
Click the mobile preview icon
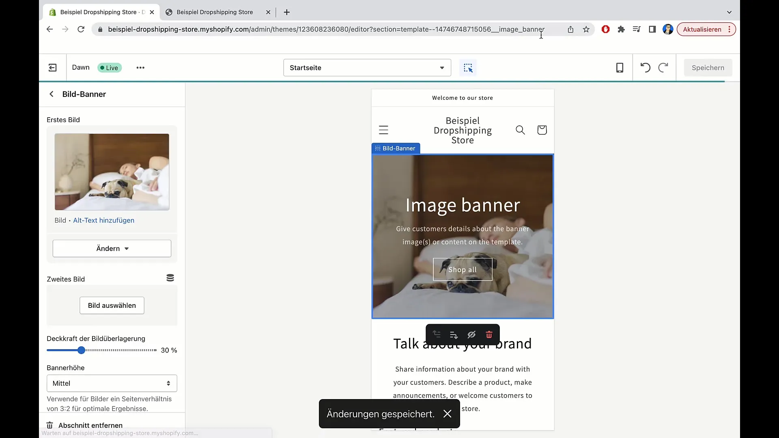tap(620, 67)
